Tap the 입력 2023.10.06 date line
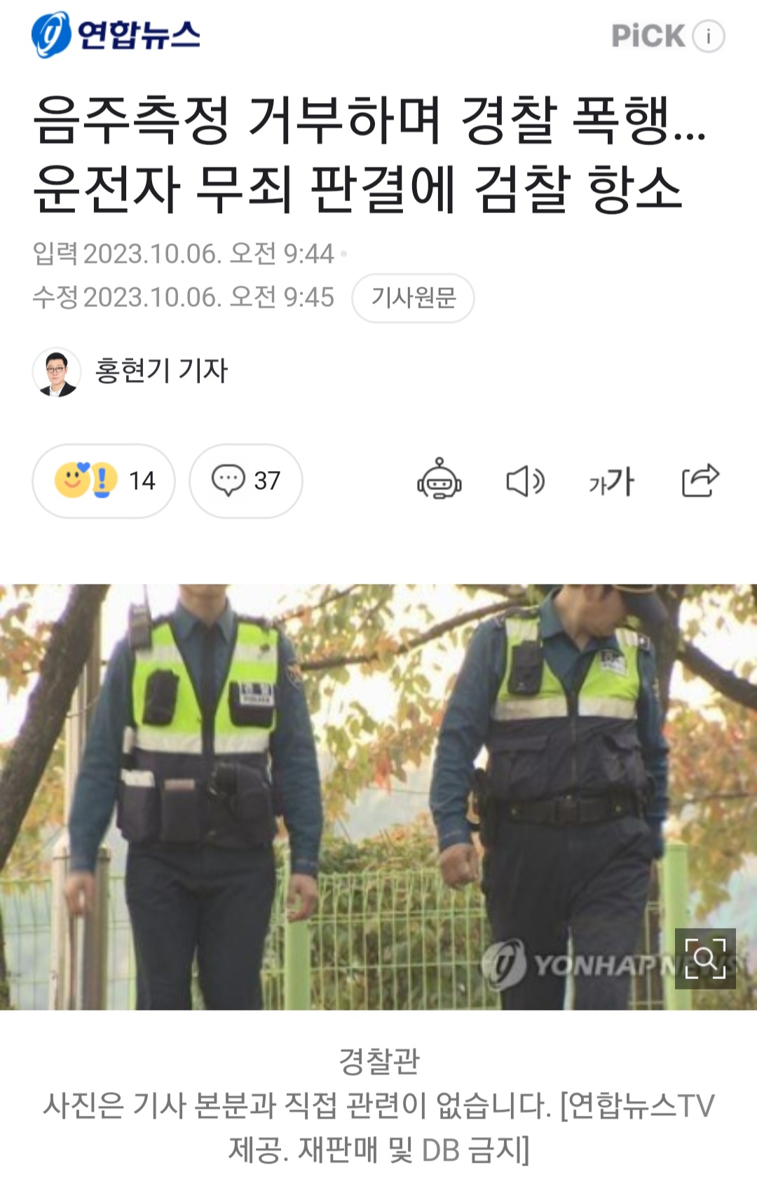This screenshot has width=757, height=1181. pyautogui.click(x=183, y=254)
